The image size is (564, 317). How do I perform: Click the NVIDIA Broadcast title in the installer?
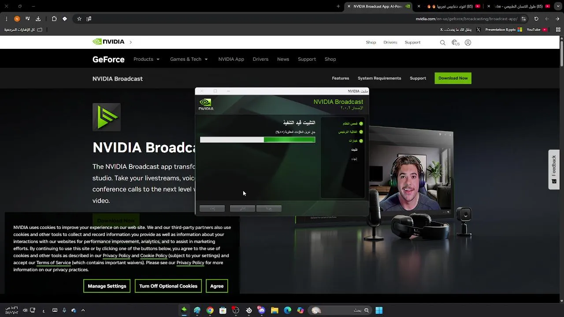click(x=338, y=102)
